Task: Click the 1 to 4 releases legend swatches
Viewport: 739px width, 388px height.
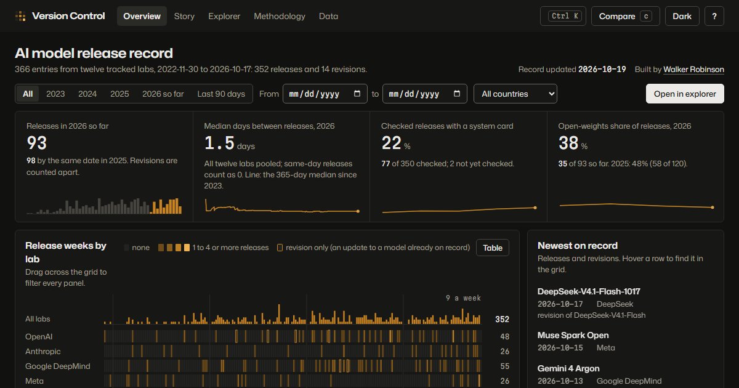Action: (174, 248)
